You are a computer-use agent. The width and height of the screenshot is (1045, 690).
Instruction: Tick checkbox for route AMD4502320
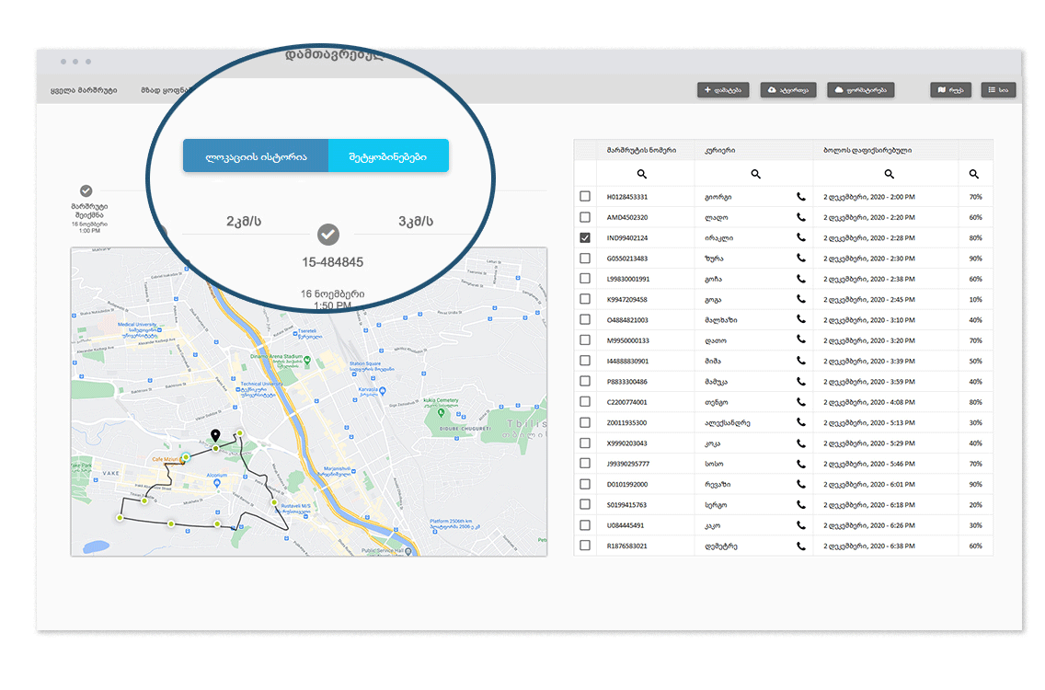click(x=585, y=217)
